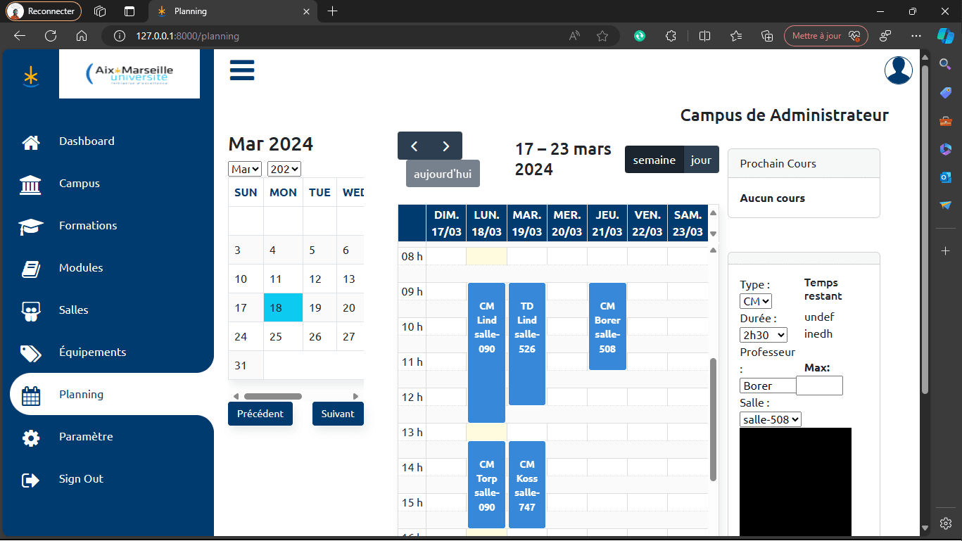962x541 pixels.
Task: Open the Formations graduation cap item
Action: pos(31,226)
